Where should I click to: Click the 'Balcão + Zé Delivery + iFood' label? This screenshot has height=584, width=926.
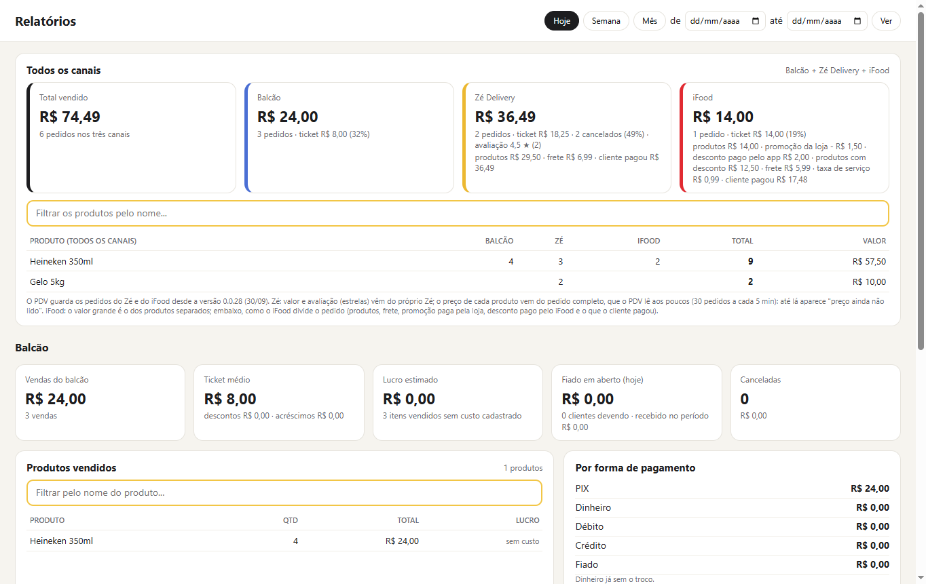point(837,71)
